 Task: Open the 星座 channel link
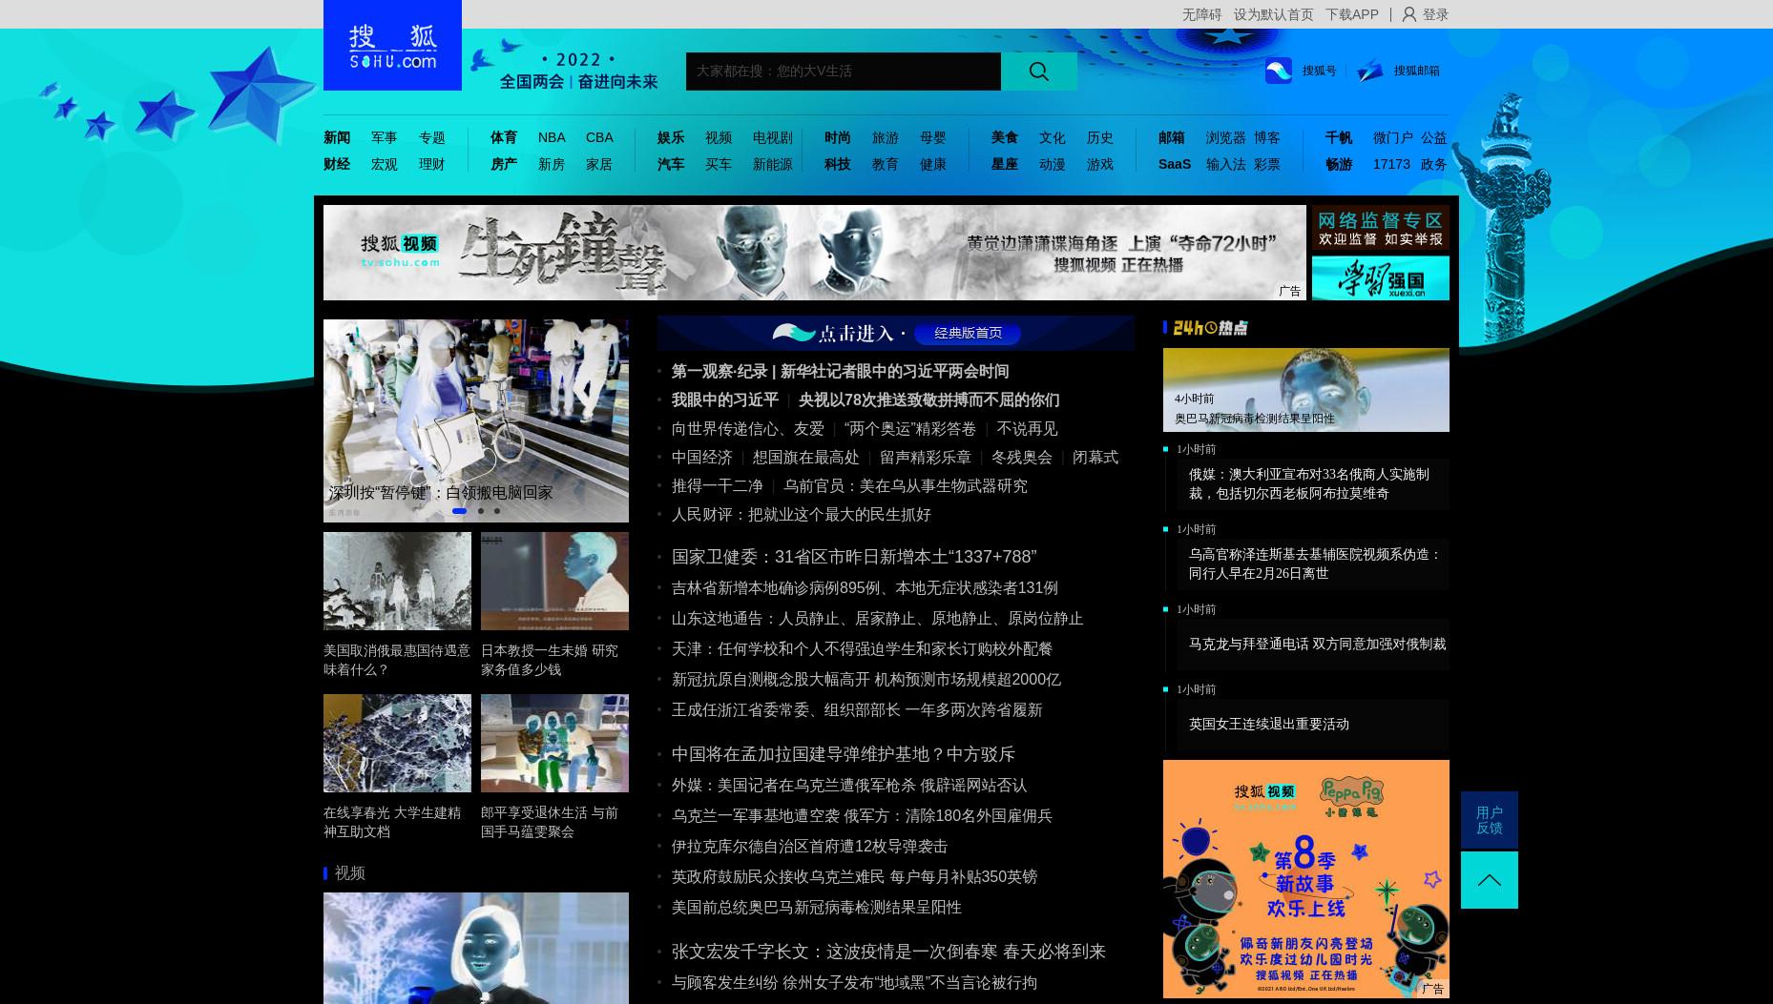1005,164
